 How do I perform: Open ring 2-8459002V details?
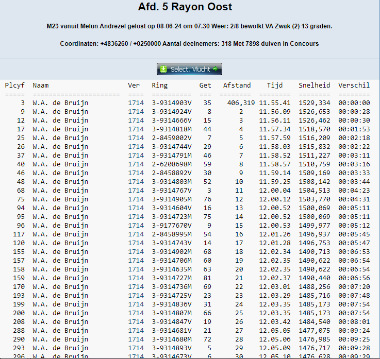coord(172,138)
